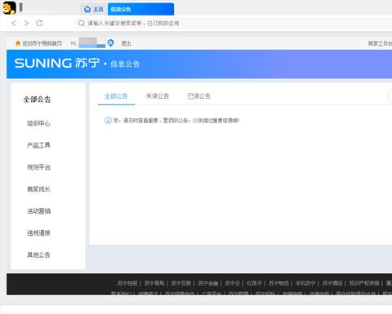
Task: Open 规则平台 category
Action: (38, 167)
